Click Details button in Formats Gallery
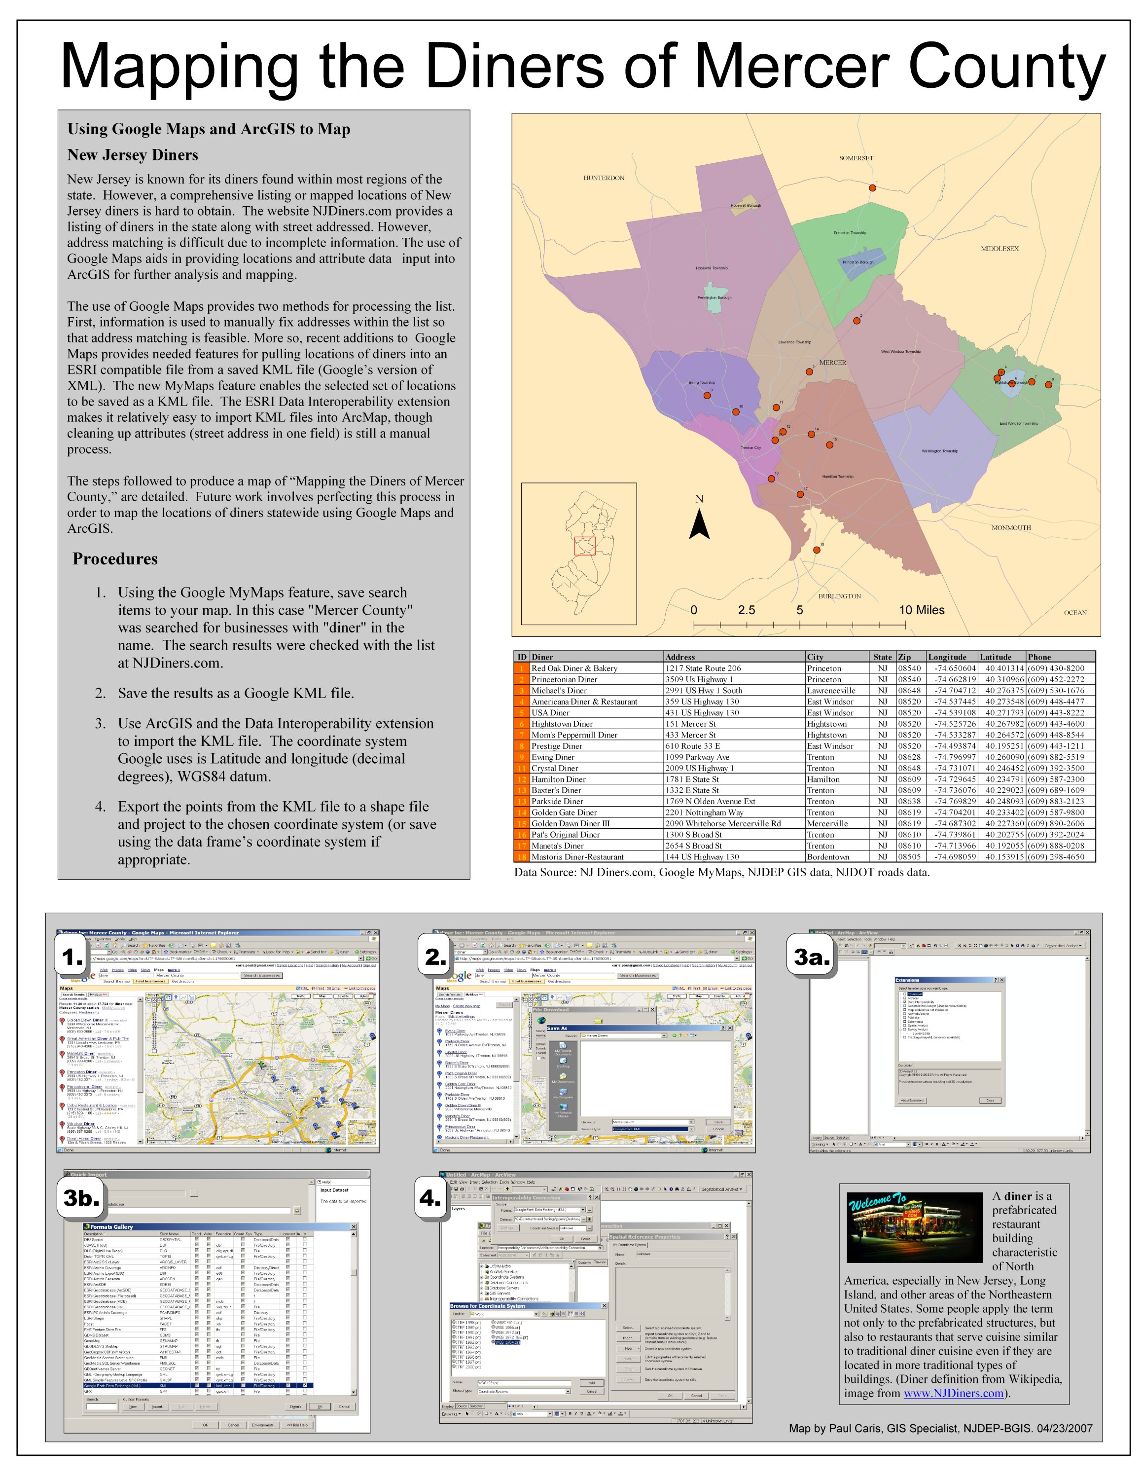Viewport: 1143px width, 1480px height. 296,1407
